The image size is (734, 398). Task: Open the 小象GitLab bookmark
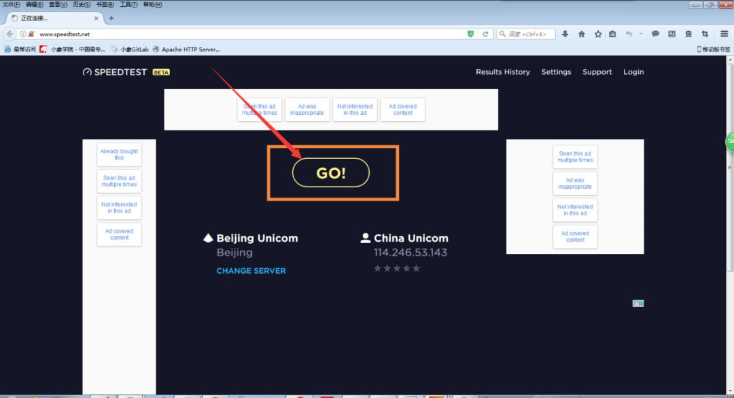pyautogui.click(x=130, y=49)
